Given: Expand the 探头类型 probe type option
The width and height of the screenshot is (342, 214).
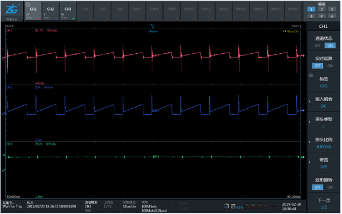Looking at the screenshot, I should coord(324,122).
